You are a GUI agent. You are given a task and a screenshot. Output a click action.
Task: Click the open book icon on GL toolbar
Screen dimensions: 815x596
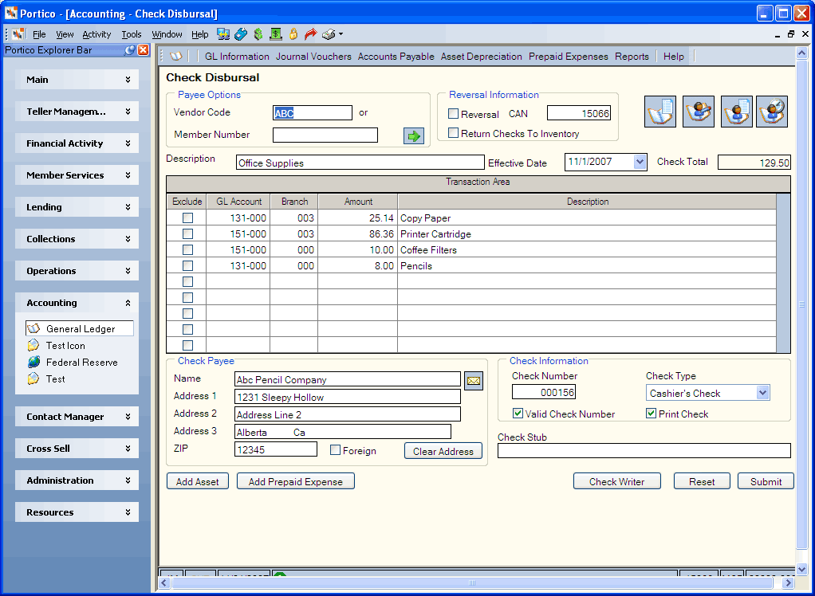tap(176, 56)
